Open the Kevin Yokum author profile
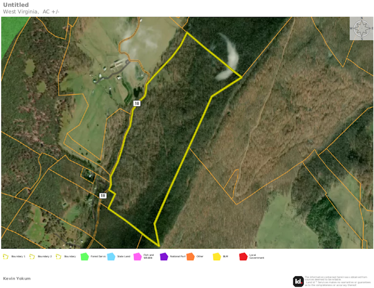The image size is (374, 288). [16, 278]
